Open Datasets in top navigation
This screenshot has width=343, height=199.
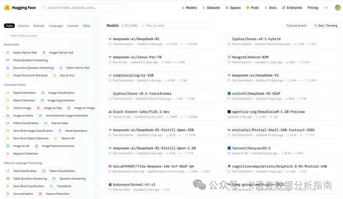211,8
